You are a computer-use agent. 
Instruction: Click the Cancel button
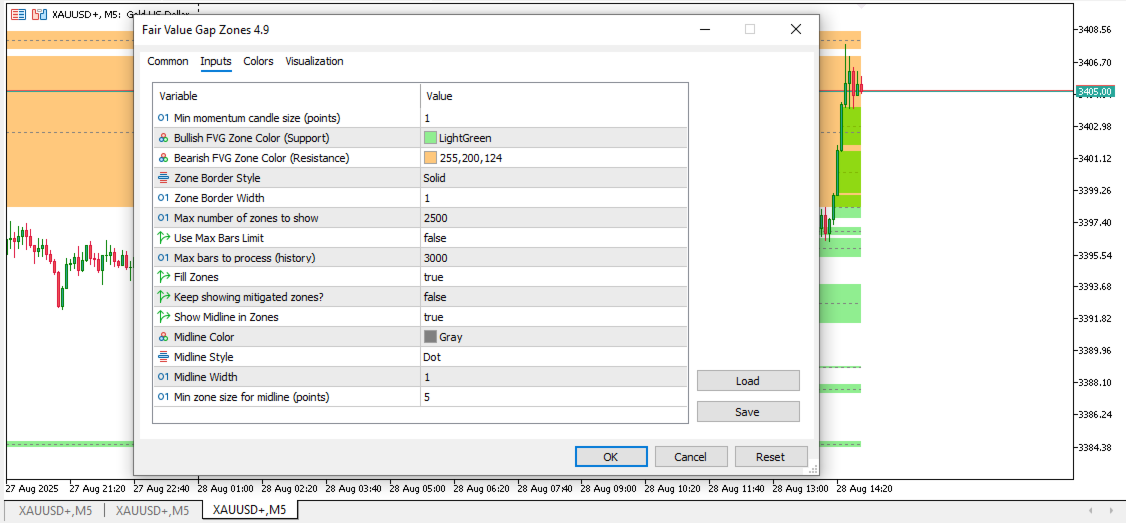click(690, 457)
